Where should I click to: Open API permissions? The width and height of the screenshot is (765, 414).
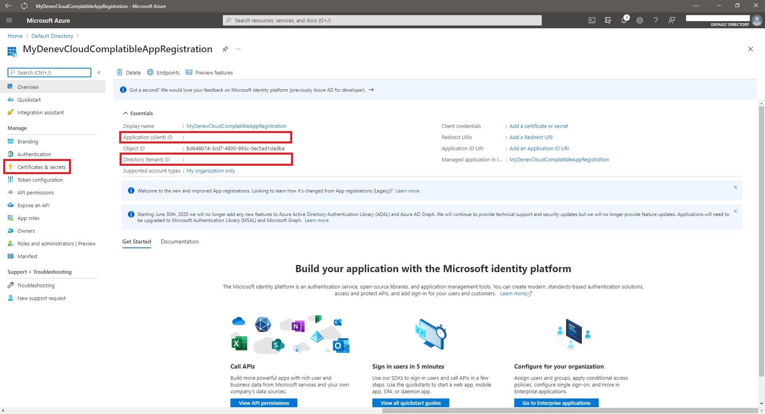click(x=36, y=192)
